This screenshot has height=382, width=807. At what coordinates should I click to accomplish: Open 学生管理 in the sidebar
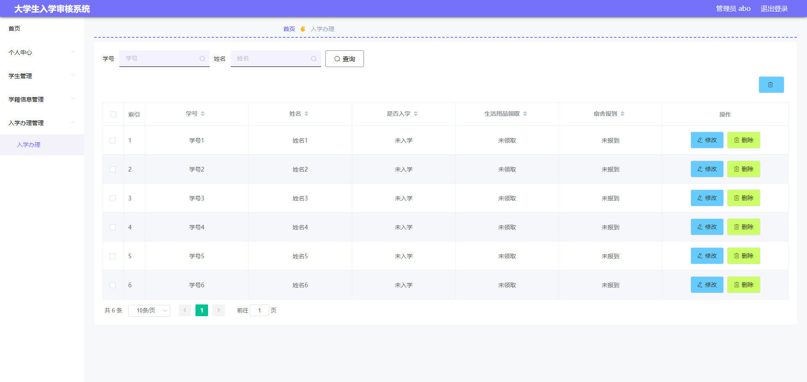click(x=41, y=76)
